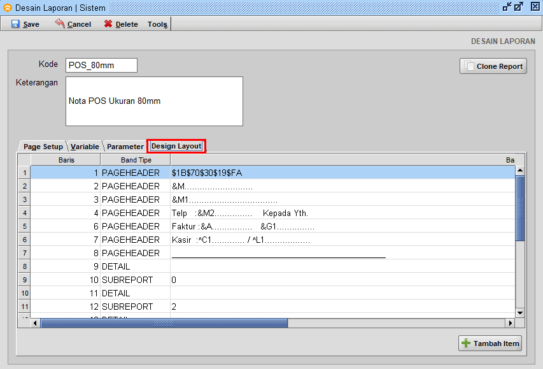Viewport: 543px width, 369px height.
Task: Select cell with $1B$70$30$19$FA
Action: pyautogui.click(x=342, y=173)
